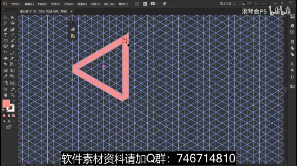The width and height of the screenshot is (297, 166).
Task: Change Screen Mode button
Action: [x=9, y=127]
